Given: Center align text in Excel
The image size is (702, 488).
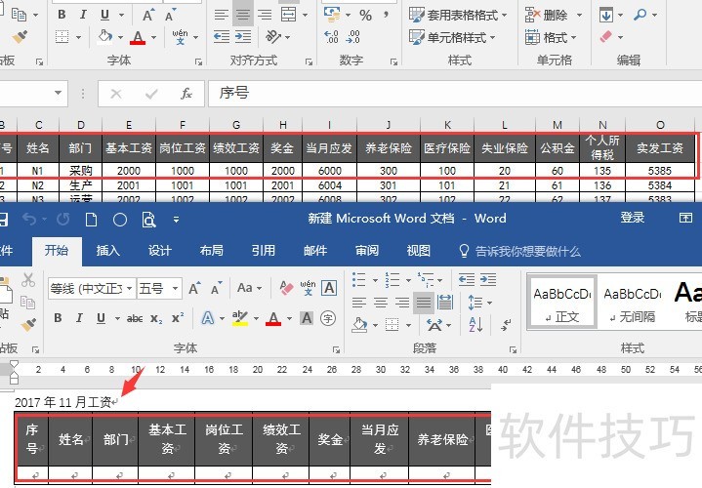Looking at the screenshot, I should click(x=243, y=15).
